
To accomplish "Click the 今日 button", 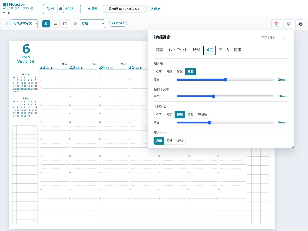I will click(50, 9).
